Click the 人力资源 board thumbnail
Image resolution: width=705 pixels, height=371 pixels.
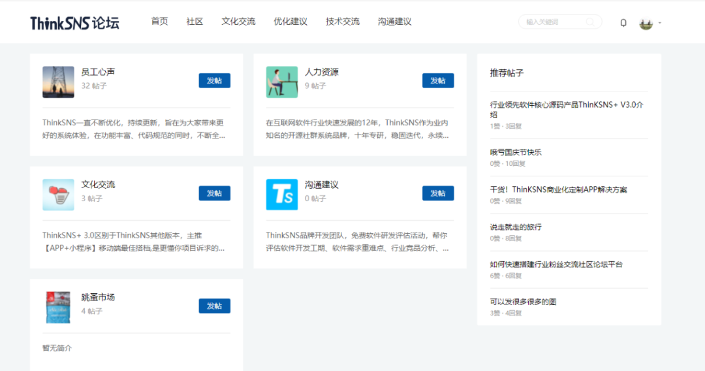(x=282, y=82)
